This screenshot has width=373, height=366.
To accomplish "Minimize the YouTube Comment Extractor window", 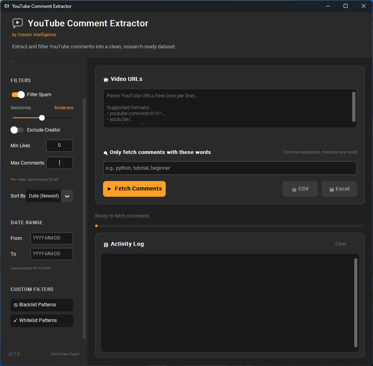I will [328, 6].
